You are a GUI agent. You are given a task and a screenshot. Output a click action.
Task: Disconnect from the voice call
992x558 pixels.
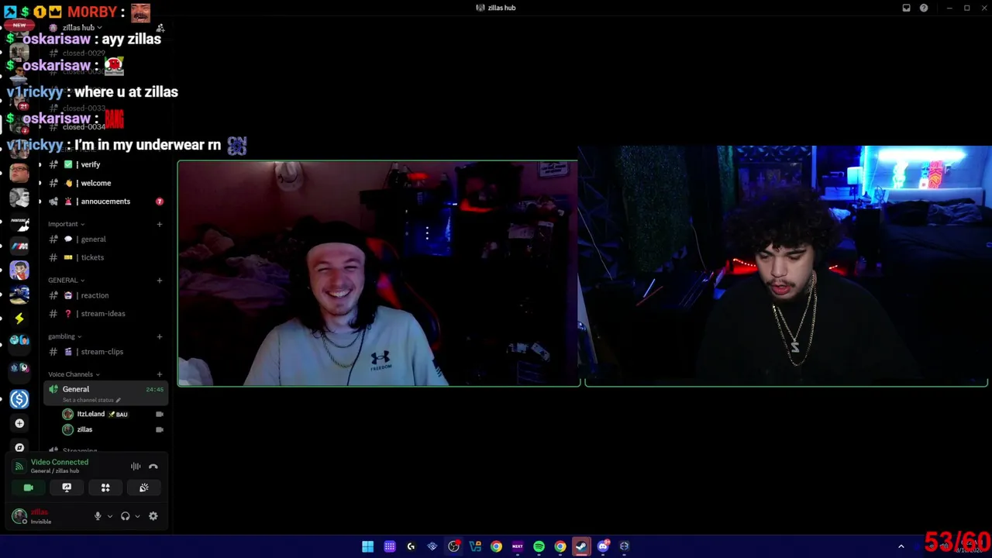(153, 467)
